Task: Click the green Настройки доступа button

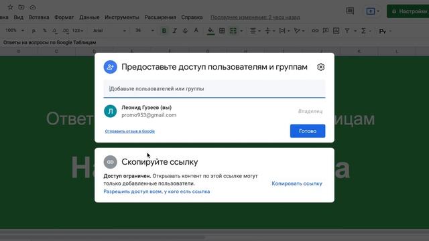Action: 408,11
